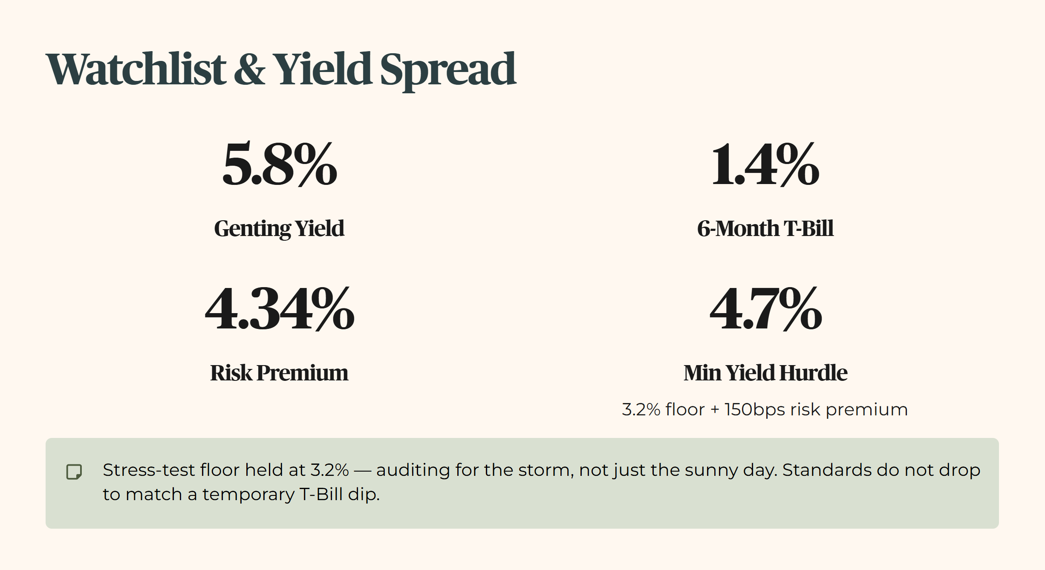1045x570 pixels.
Task: Click the 4.34% risk premium value
Action: [280, 309]
